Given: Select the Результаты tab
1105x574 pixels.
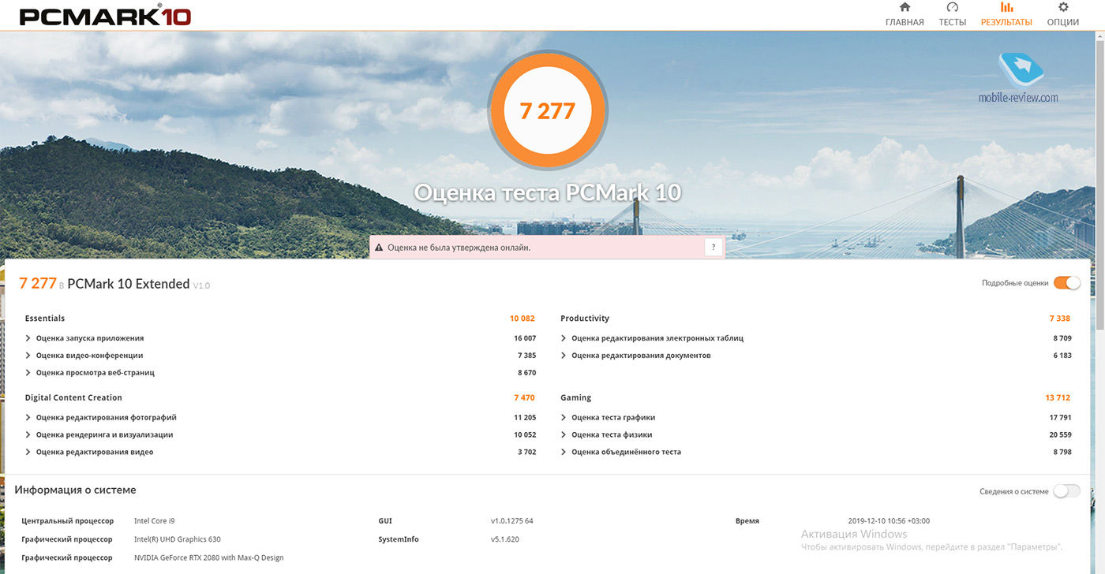Looking at the screenshot, I should coord(1006,15).
